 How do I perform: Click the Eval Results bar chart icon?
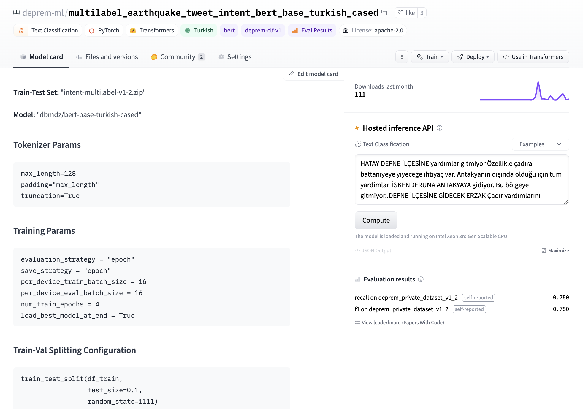click(294, 30)
